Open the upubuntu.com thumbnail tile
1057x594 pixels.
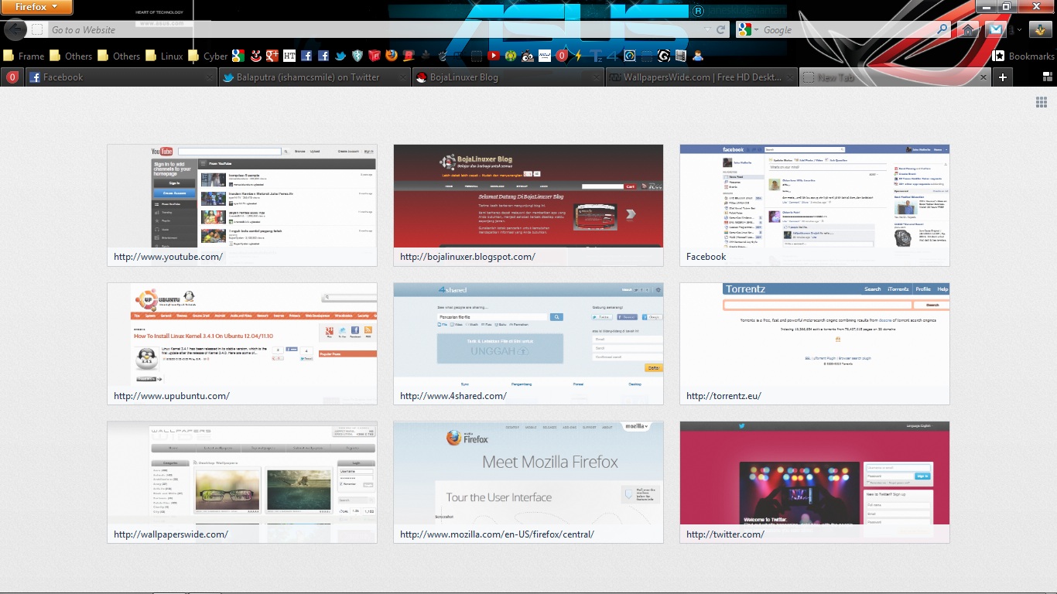tap(242, 343)
